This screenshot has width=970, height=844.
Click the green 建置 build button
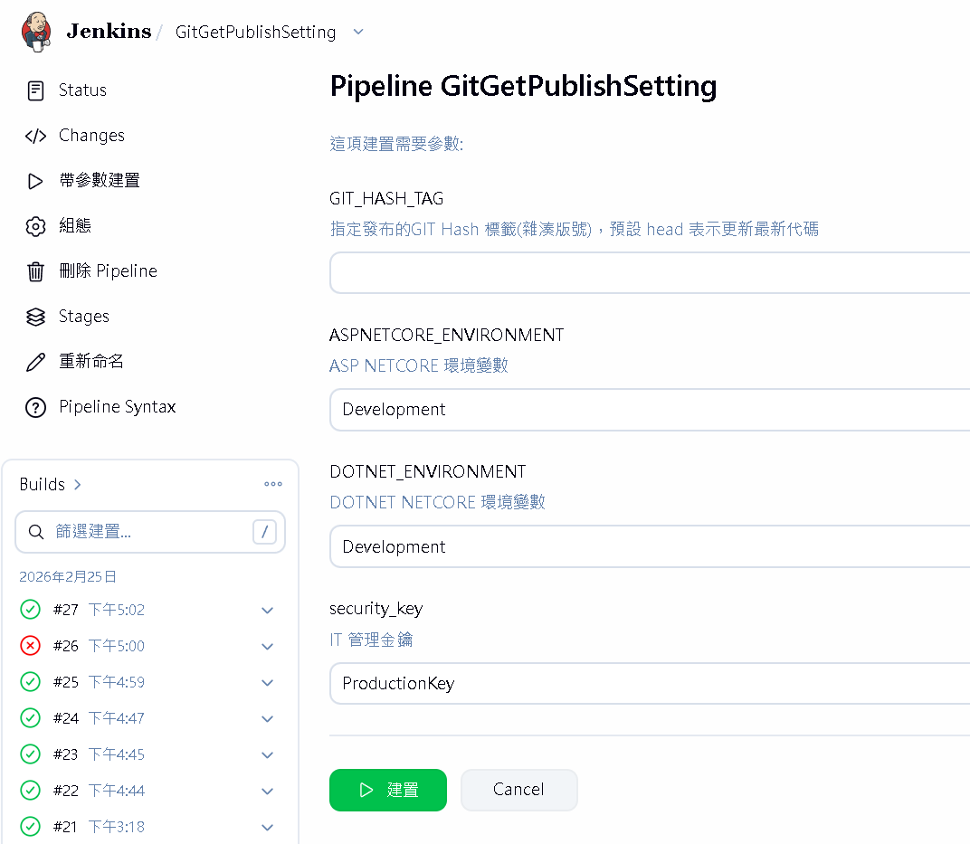[387, 790]
